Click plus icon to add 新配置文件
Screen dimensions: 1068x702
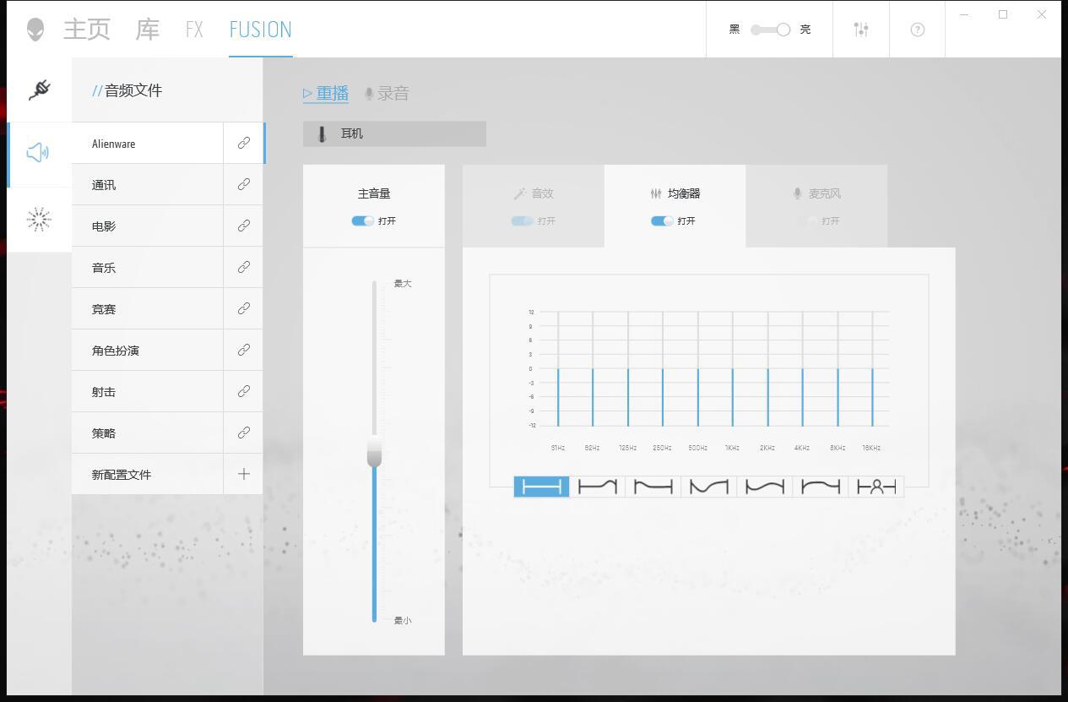click(x=244, y=474)
